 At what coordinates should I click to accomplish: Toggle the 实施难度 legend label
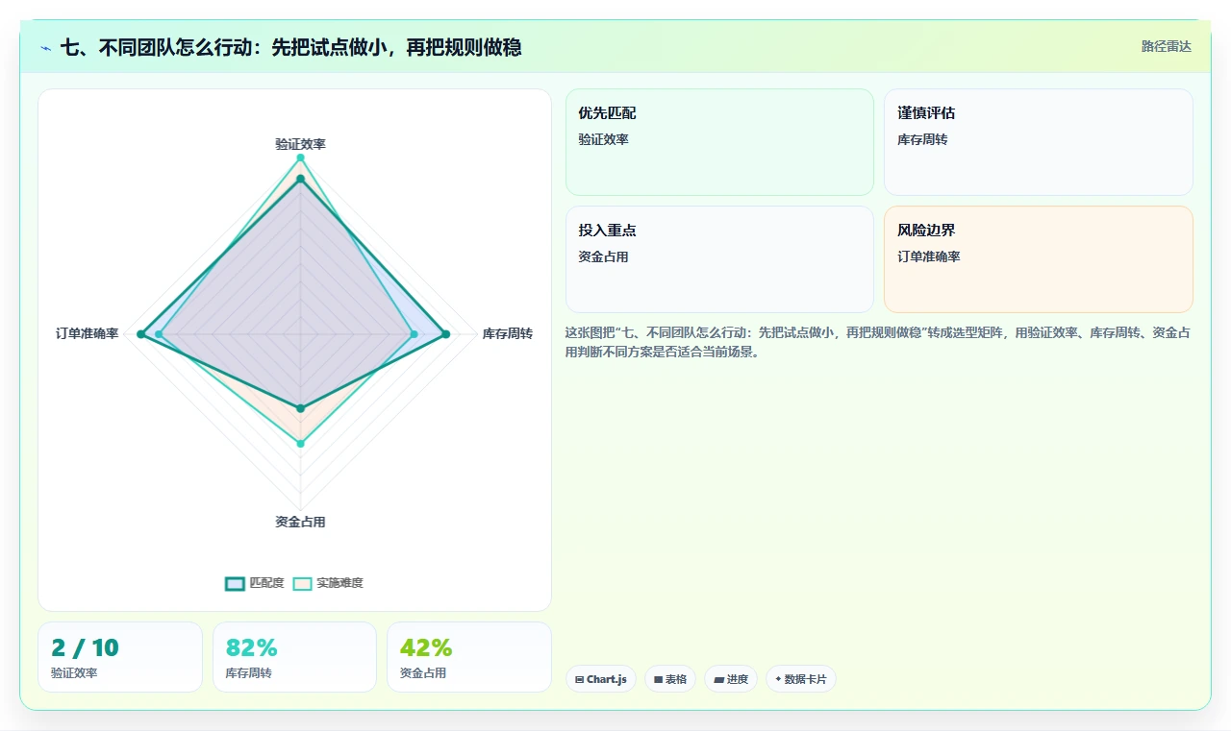[x=339, y=583]
